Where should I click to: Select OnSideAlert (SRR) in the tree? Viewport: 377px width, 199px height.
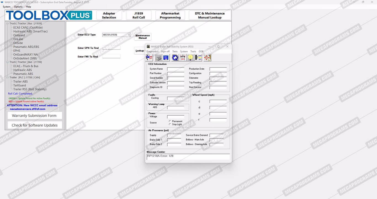click(x=25, y=58)
